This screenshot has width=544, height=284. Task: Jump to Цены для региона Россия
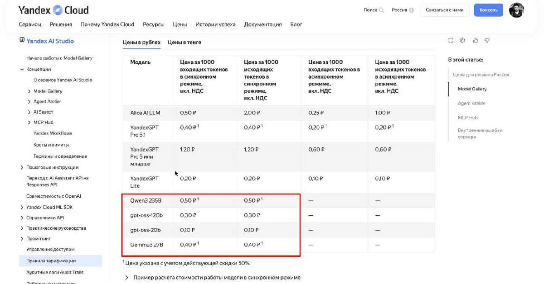click(x=481, y=75)
